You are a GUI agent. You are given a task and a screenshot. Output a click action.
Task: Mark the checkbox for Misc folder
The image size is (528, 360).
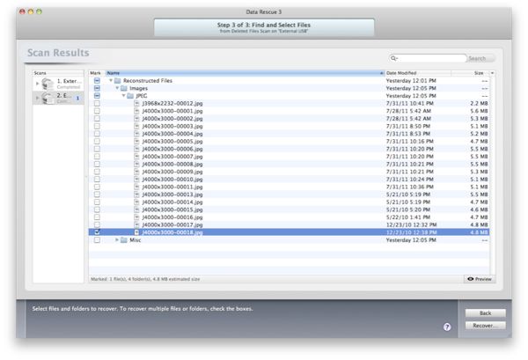pyautogui.click(x=97, y=240)
